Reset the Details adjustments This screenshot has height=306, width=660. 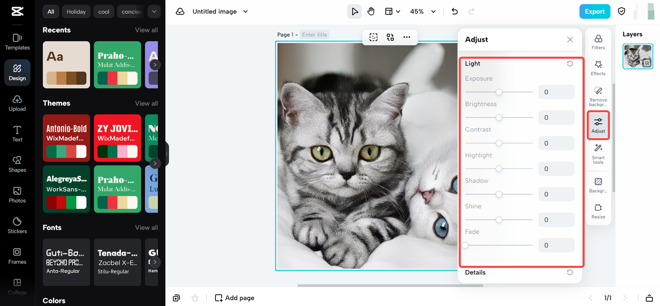pos(570,273)
